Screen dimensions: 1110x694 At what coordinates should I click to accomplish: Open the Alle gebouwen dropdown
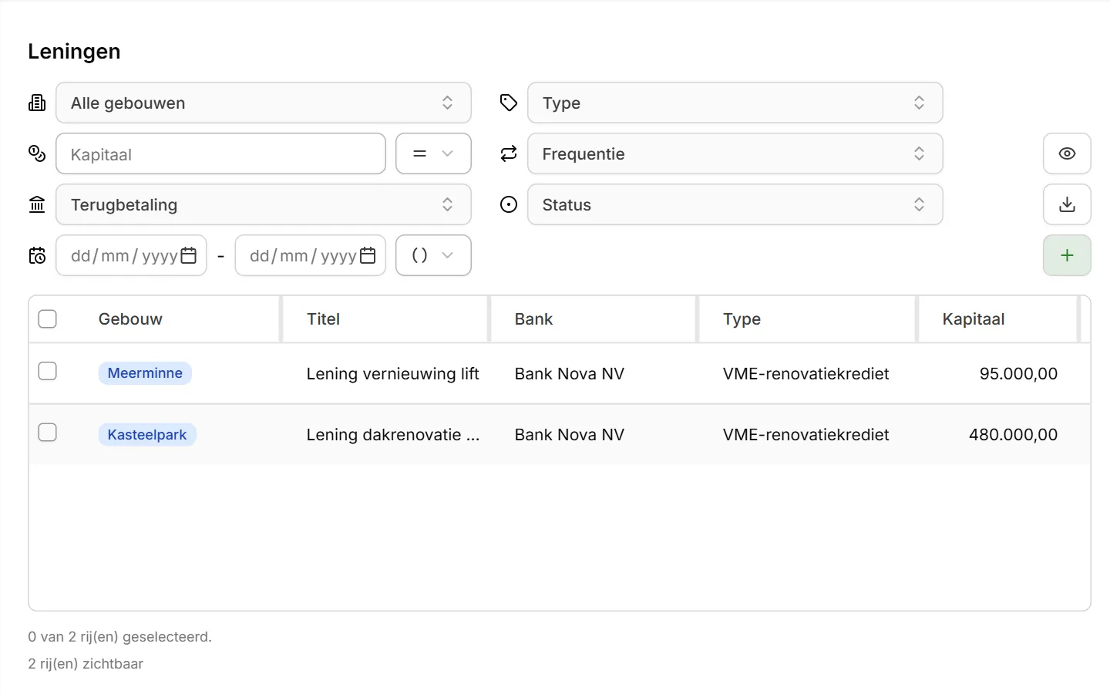tap(264, 103)
